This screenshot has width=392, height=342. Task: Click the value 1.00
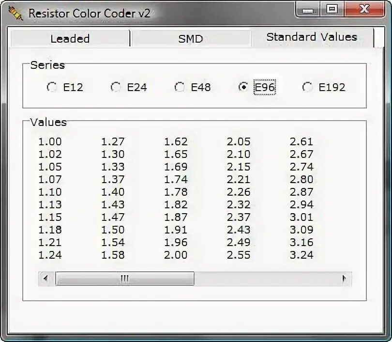[50, 141]
